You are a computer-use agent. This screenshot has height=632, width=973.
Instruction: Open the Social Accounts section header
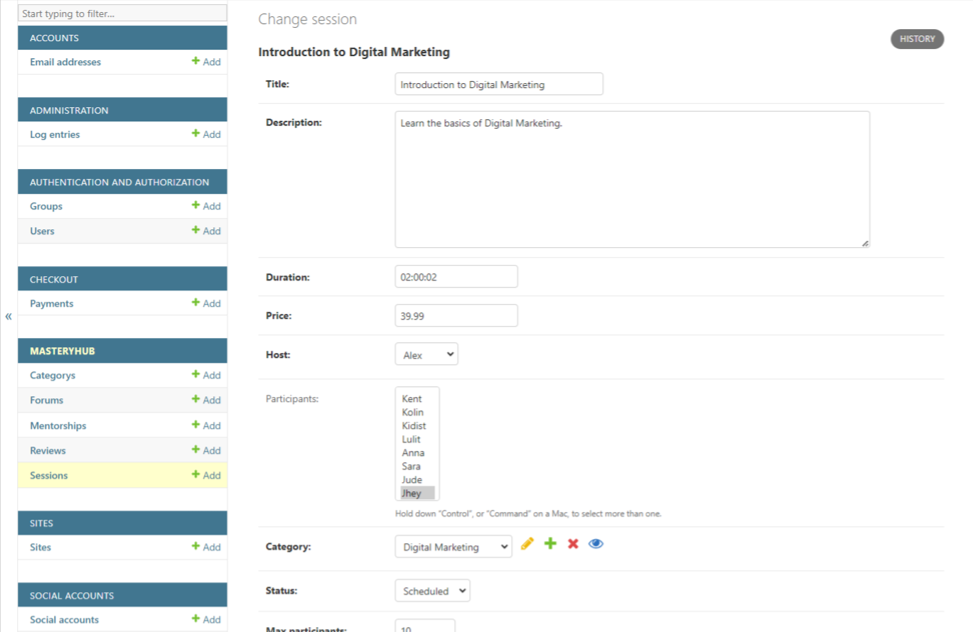72,595
